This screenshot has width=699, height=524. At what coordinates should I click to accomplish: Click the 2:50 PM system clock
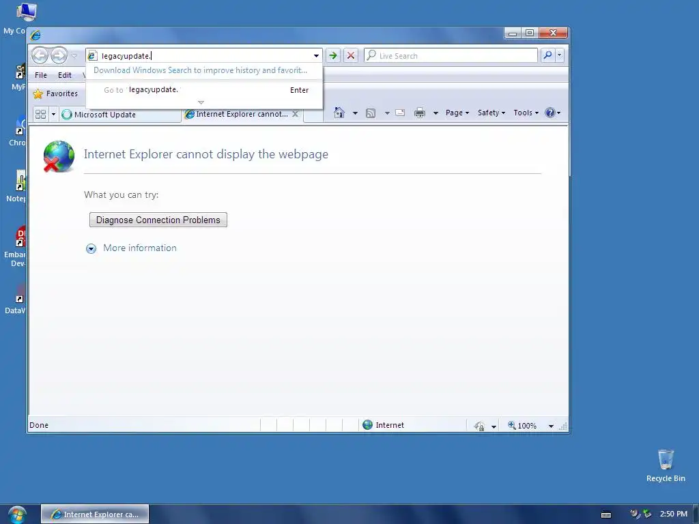point(673,514)
